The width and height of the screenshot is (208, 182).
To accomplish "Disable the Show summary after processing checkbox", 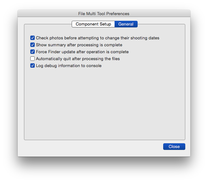I will tap(33, 45).
